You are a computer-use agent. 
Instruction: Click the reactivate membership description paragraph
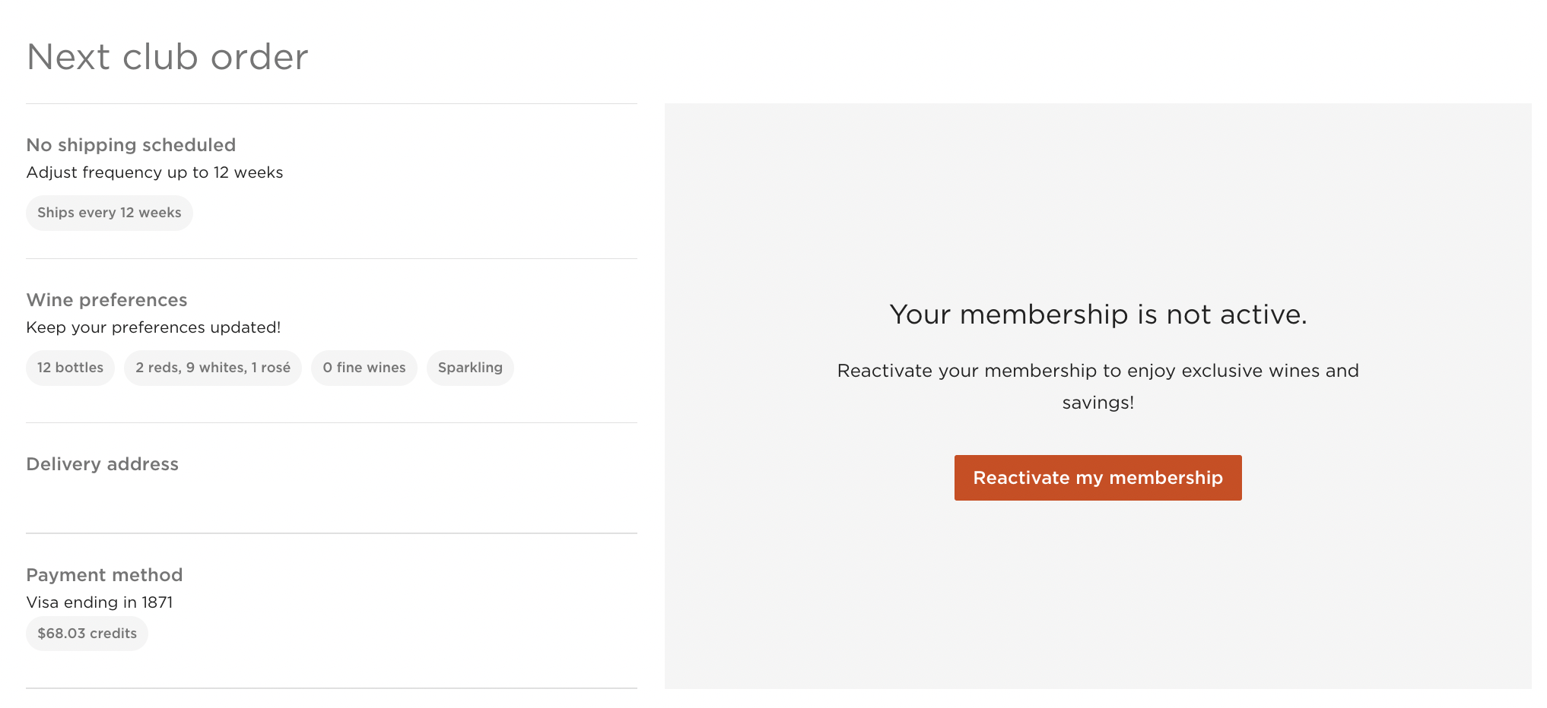point(1098,387)
